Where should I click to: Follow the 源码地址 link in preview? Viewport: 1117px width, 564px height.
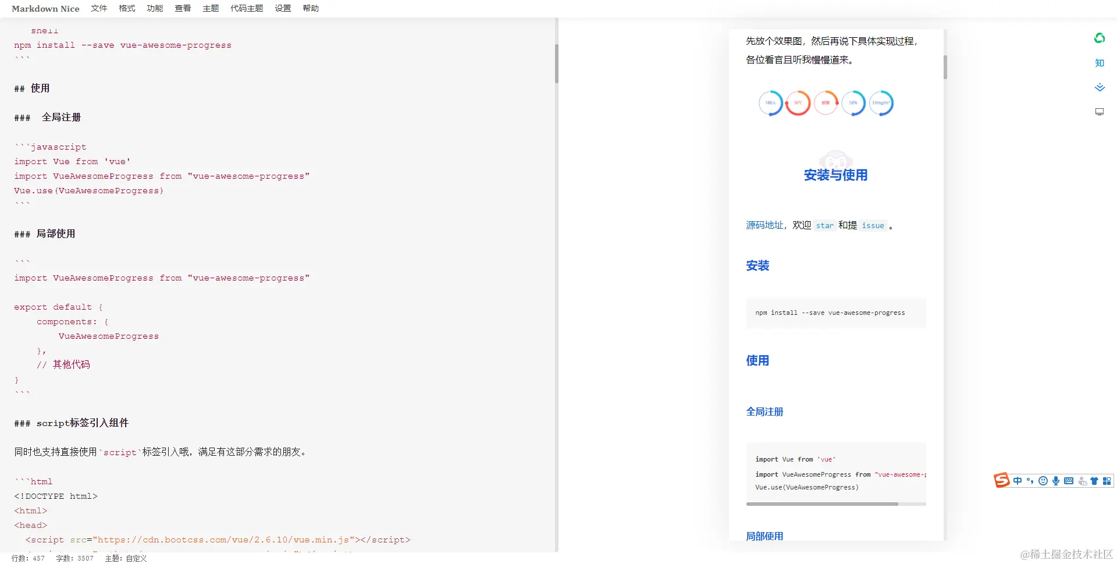pyautogui.click(x=764, y=225)
